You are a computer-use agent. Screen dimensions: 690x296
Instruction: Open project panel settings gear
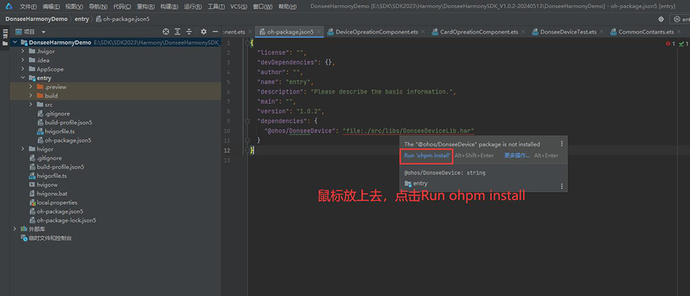pos(204,32)
